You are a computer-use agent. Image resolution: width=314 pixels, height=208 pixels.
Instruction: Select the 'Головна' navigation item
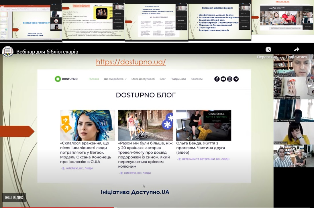94,79
